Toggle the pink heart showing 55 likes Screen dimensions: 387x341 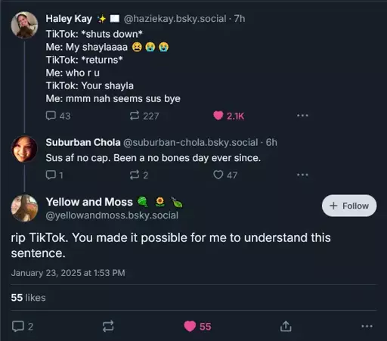[197, 327]
